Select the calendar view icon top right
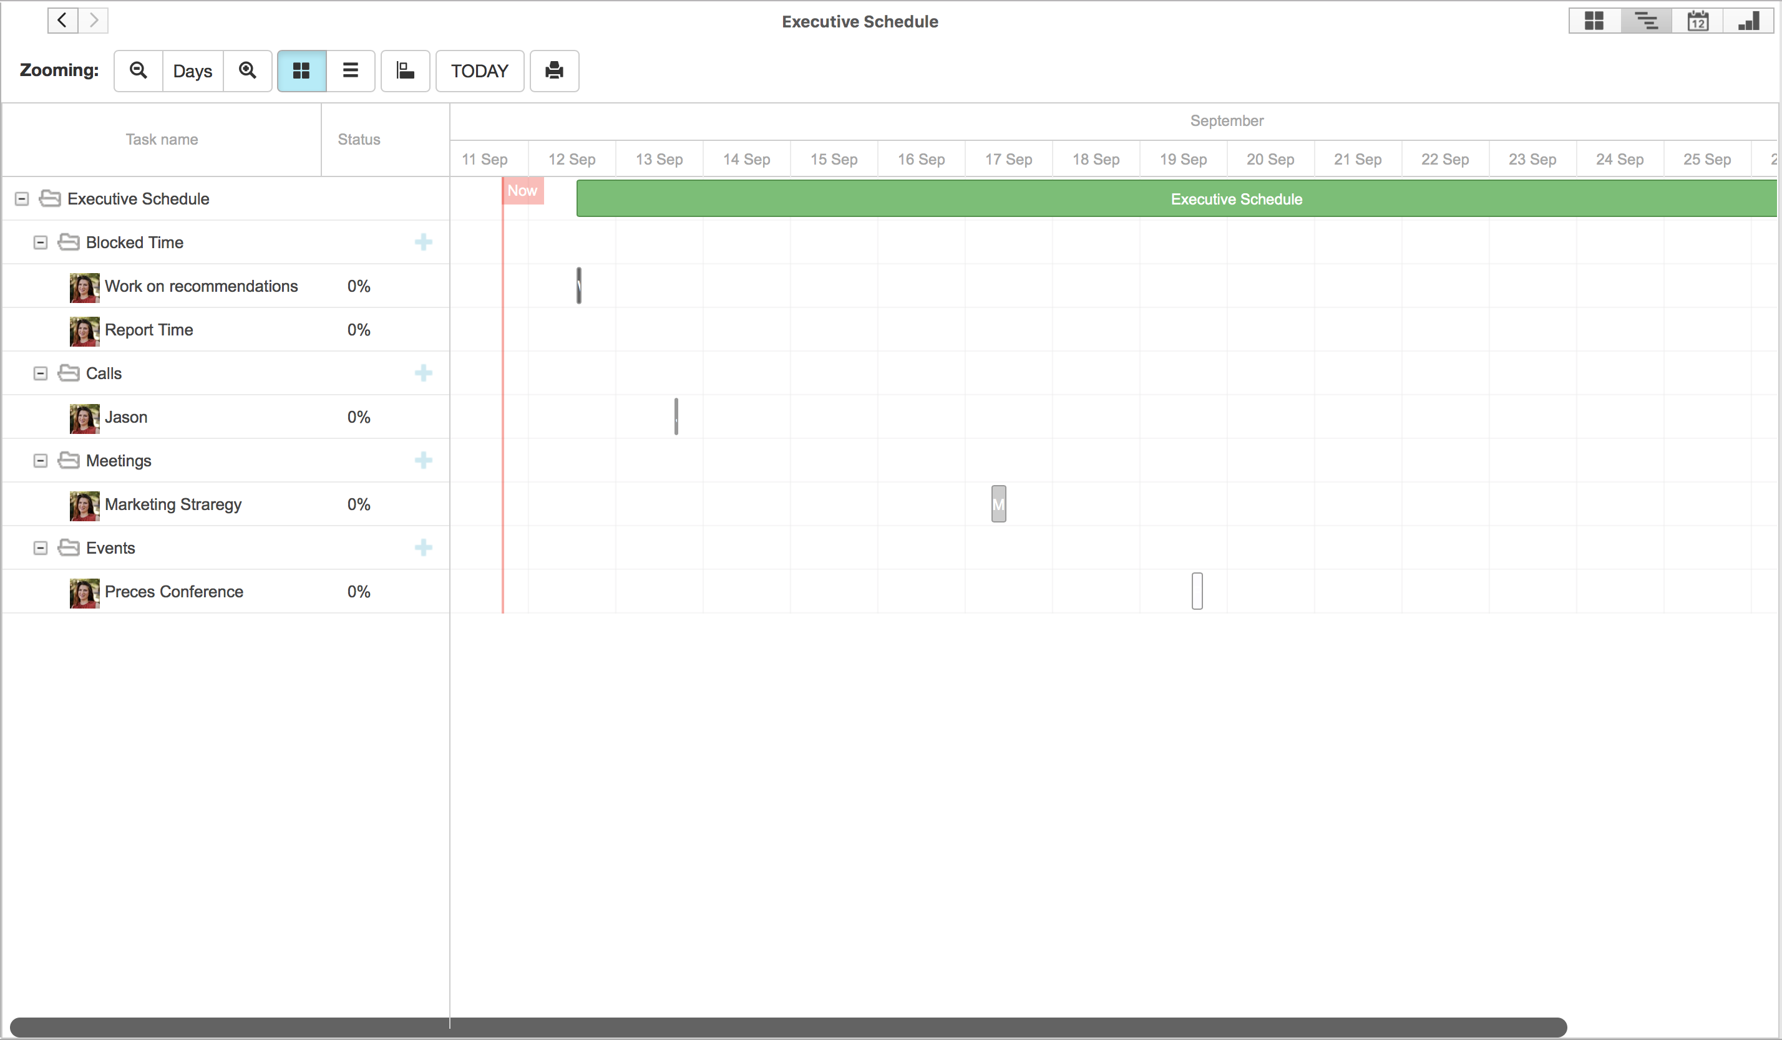 tap(1698, 21)
